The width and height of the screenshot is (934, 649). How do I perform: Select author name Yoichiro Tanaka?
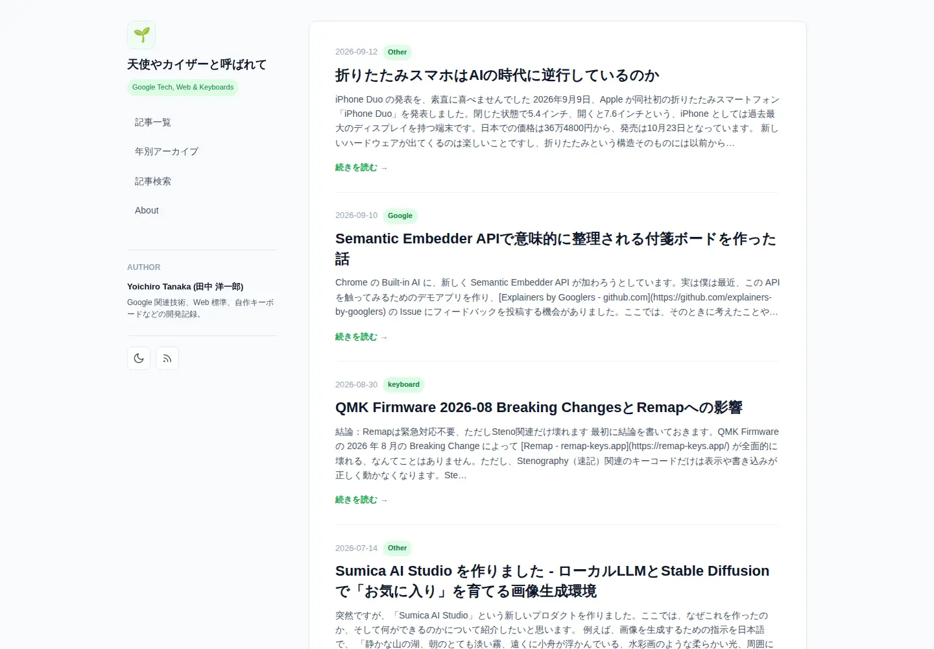[x=185, y=287]
